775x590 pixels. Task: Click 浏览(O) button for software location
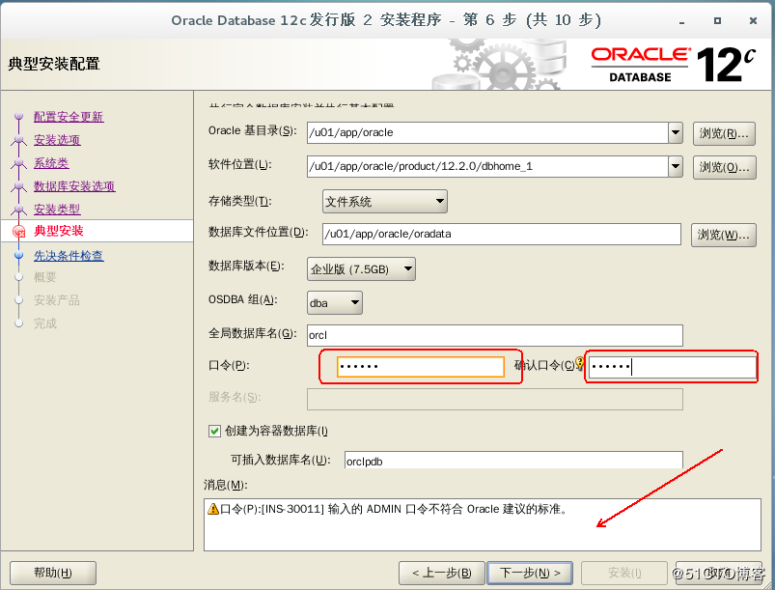pyautogui.click(x=724, y=168)
